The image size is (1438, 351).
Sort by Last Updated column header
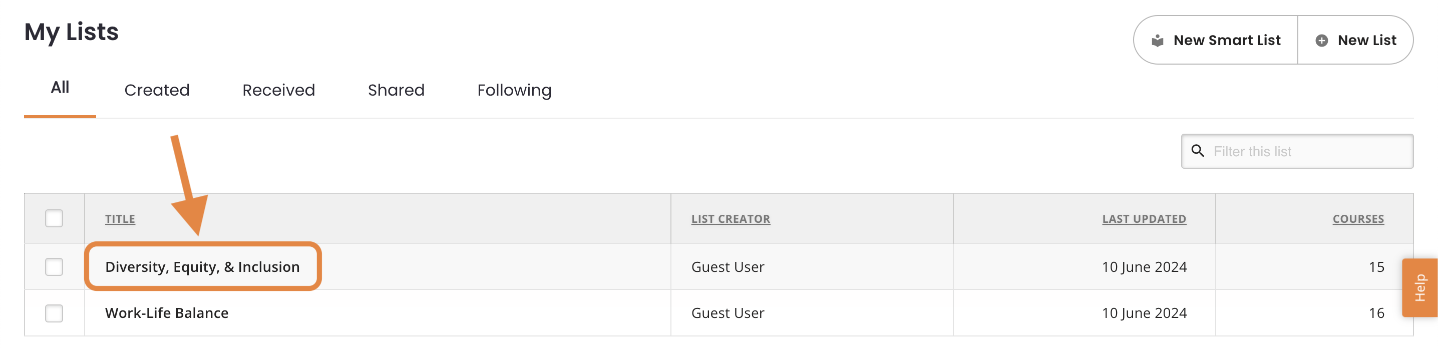click(1144, 219)
